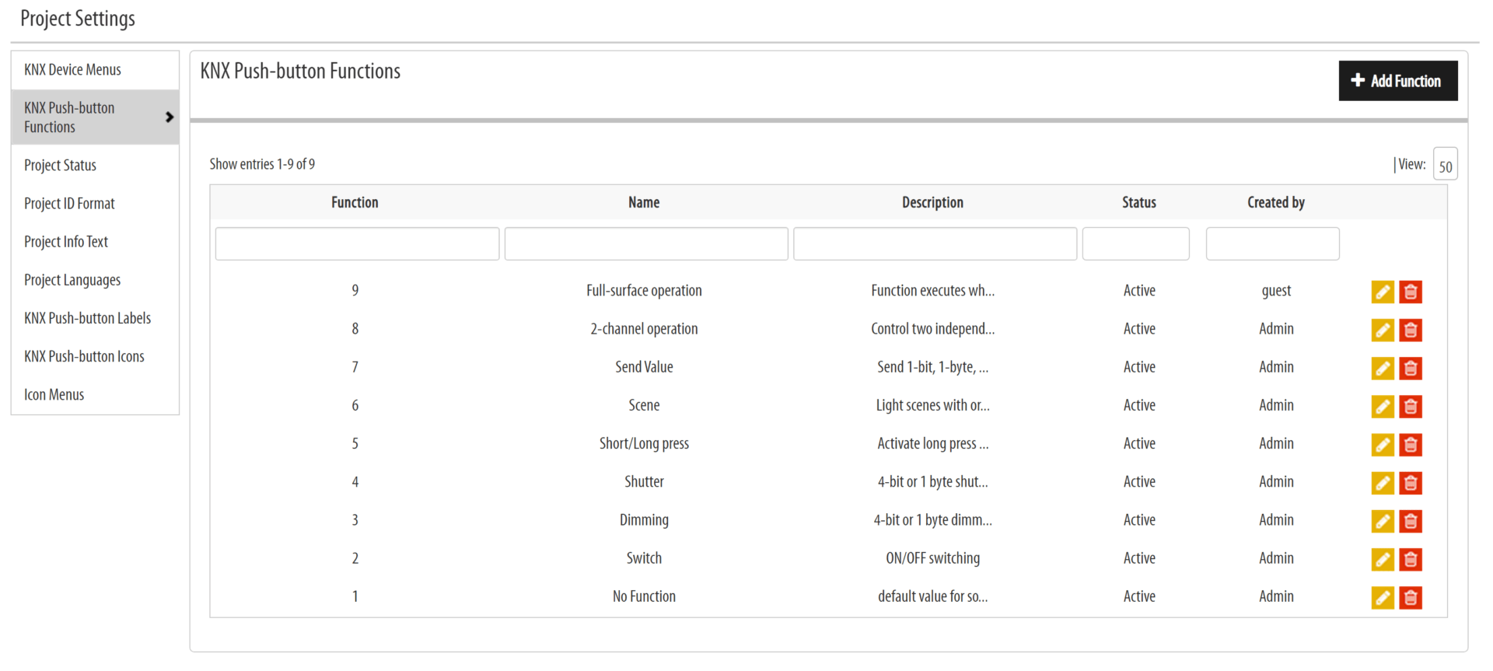Edit the Shutter function
This screenshot has width=1493, height=671.
point(1383,483)
